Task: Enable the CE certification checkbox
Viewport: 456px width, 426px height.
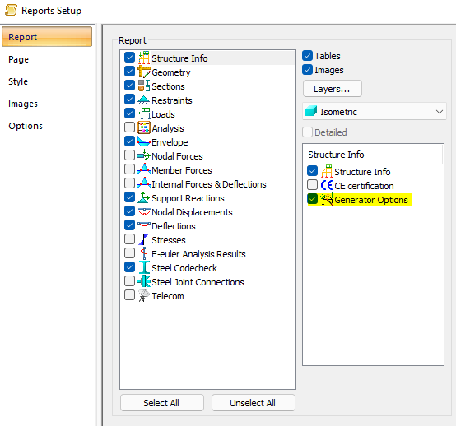Action: [x=312, y=184]
